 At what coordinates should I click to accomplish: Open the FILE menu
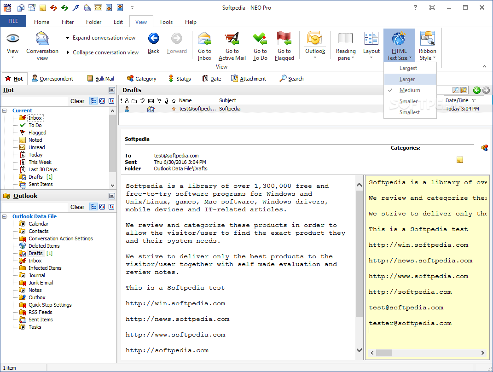13,21
